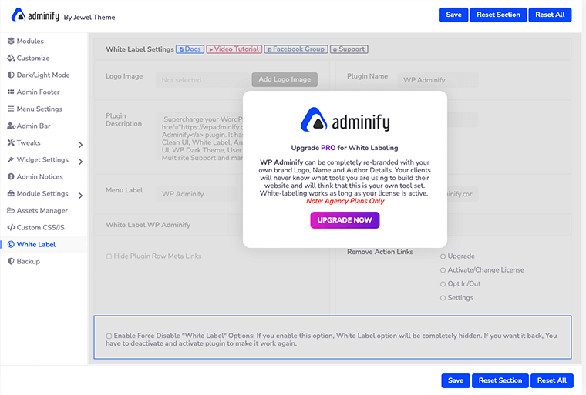Click the Backup shield icon
Viewport: 586px width, 395px height.
click(x=11, y=262)
